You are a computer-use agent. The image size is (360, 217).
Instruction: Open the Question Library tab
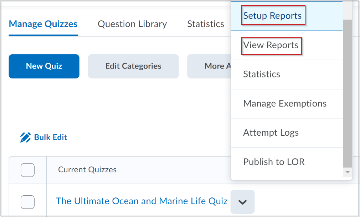coord(132,24)
